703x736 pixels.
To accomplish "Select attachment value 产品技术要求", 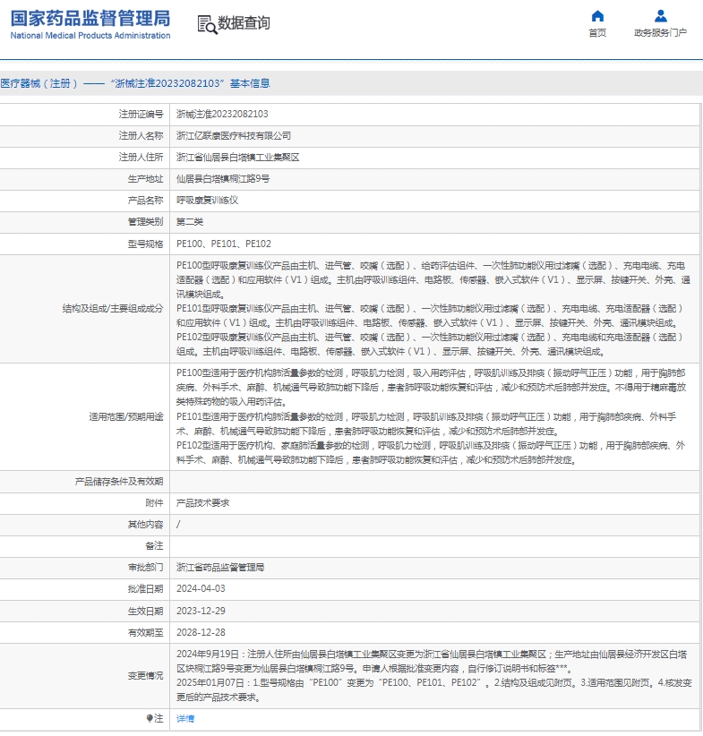I will pos(203,503).
